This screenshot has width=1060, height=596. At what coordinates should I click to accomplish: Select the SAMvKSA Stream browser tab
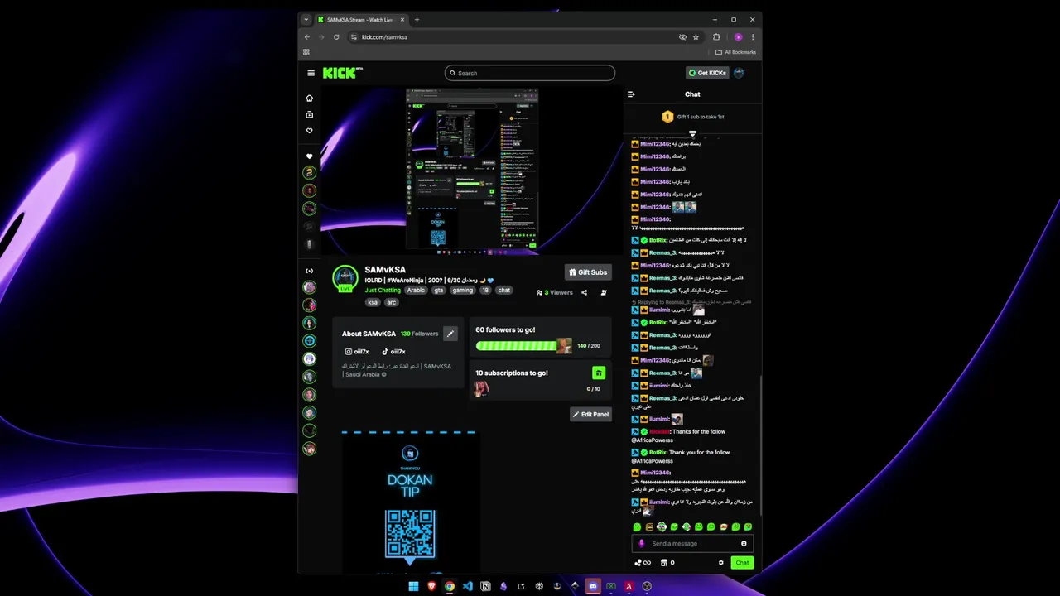coord(361,19)
